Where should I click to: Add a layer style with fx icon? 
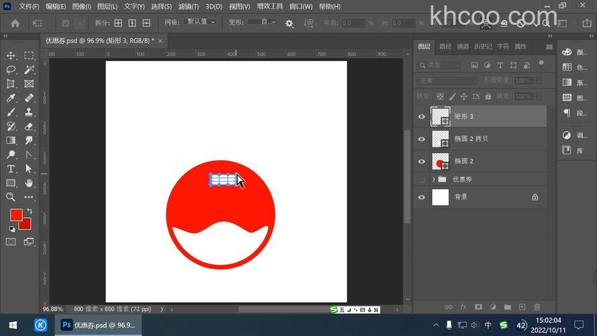(463, 307)
